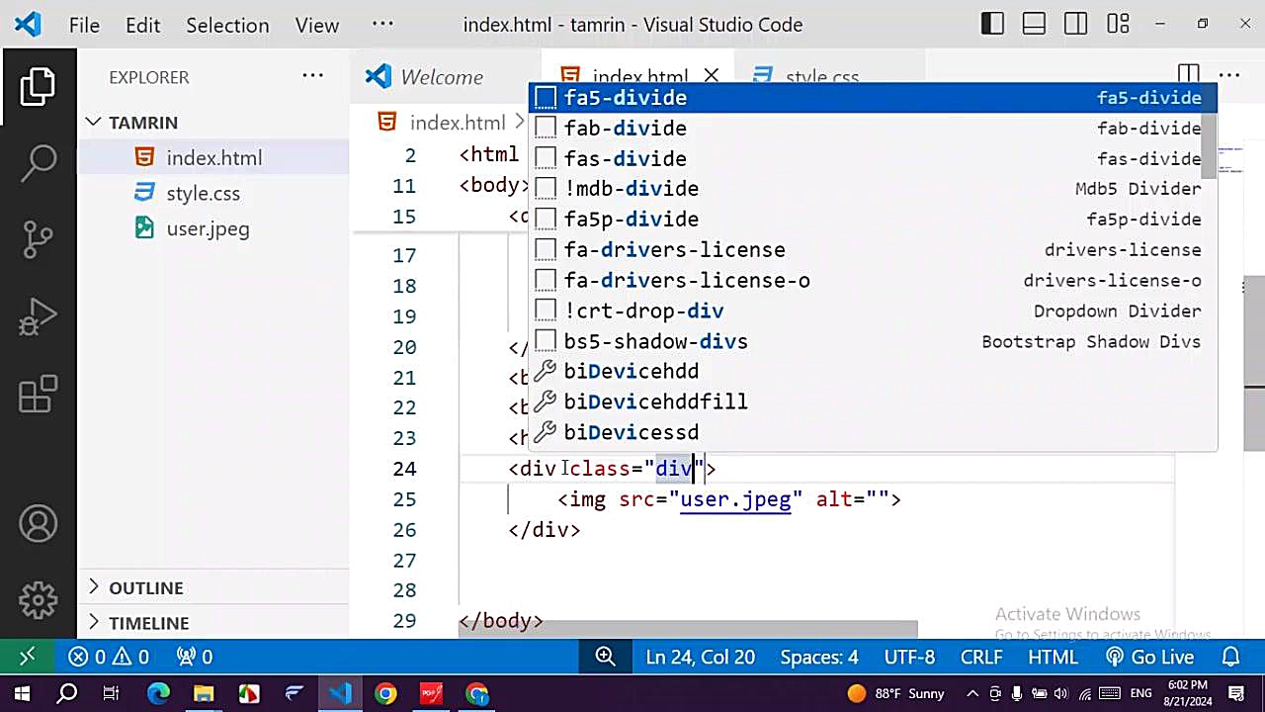Viewport: 1265px width, 712px height.
Task: Open the Accounts menu icon
Action: [x=38, y=524]
